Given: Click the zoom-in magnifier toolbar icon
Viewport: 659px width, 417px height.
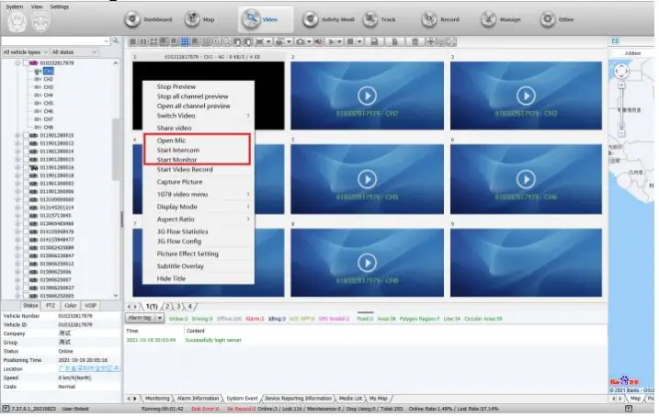Looking at the screenshot, I should click(216, 41).
